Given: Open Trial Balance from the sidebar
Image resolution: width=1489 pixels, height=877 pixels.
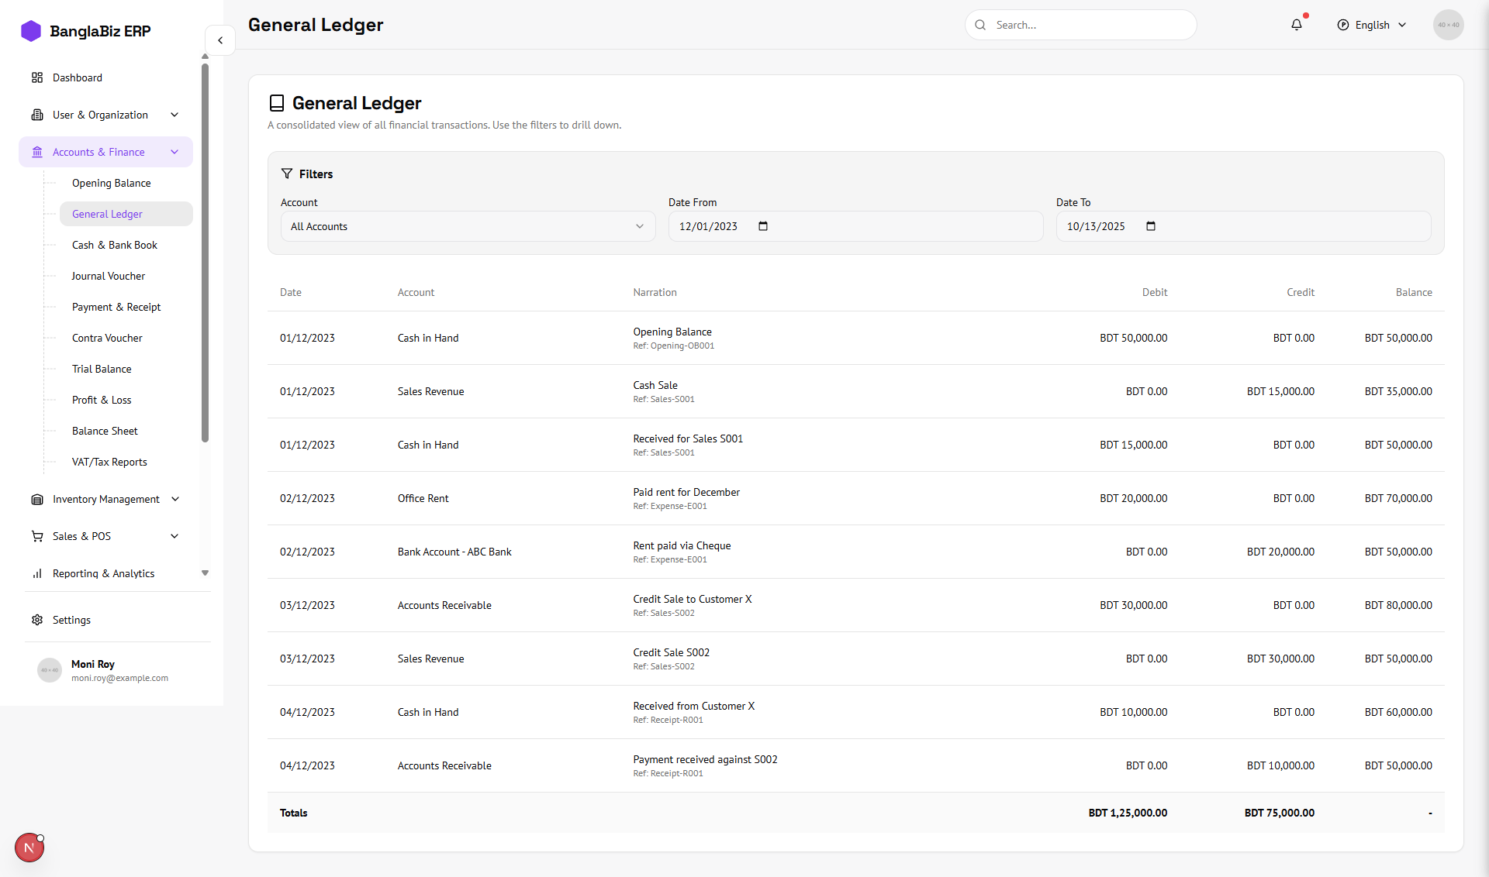Looking at the screenshot, I should click(x=102, y=369).
